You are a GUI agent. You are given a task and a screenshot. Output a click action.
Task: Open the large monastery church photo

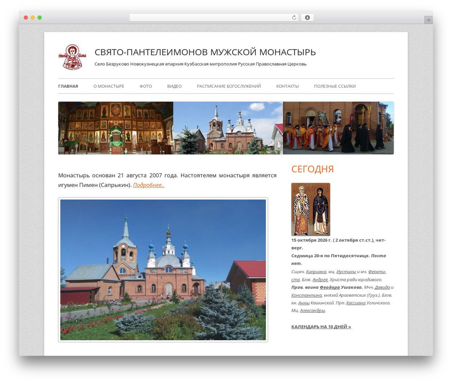[163, 270]
